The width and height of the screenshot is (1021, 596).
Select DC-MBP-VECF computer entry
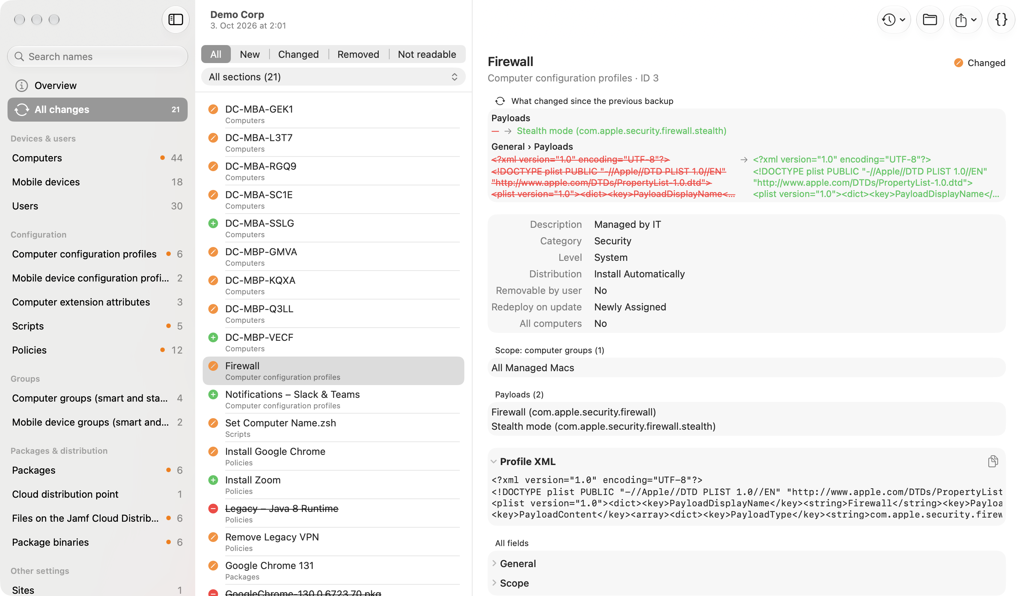tap(333, 342)
